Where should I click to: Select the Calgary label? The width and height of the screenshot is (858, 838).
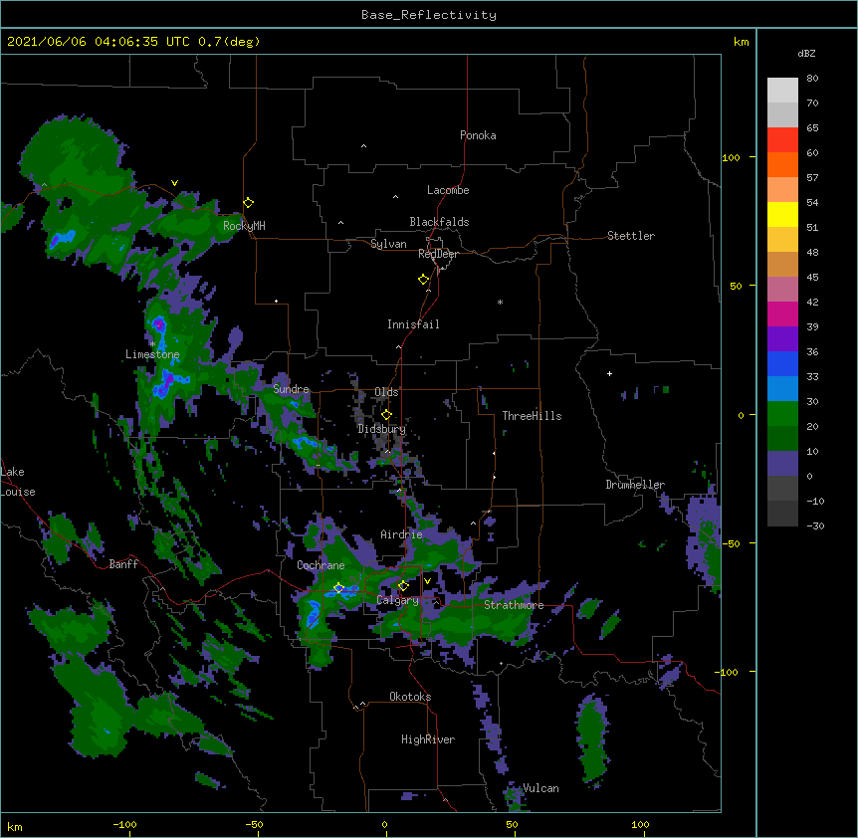[x=397, y=600]
